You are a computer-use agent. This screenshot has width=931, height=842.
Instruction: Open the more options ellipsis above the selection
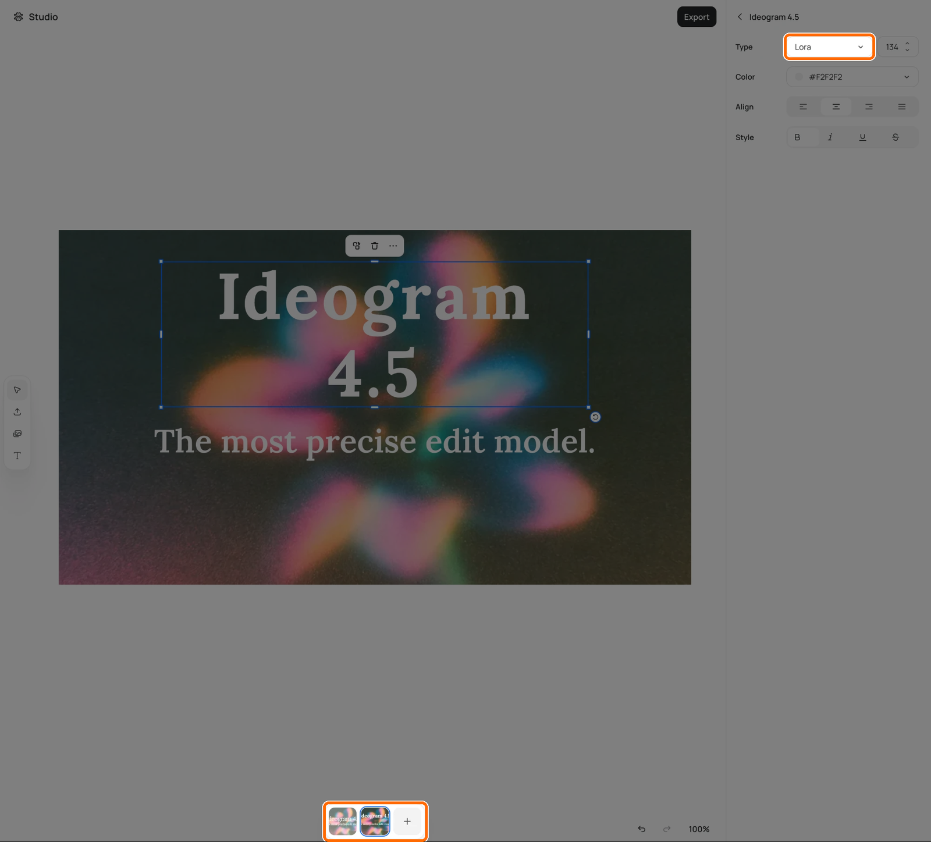pos(393,246)
